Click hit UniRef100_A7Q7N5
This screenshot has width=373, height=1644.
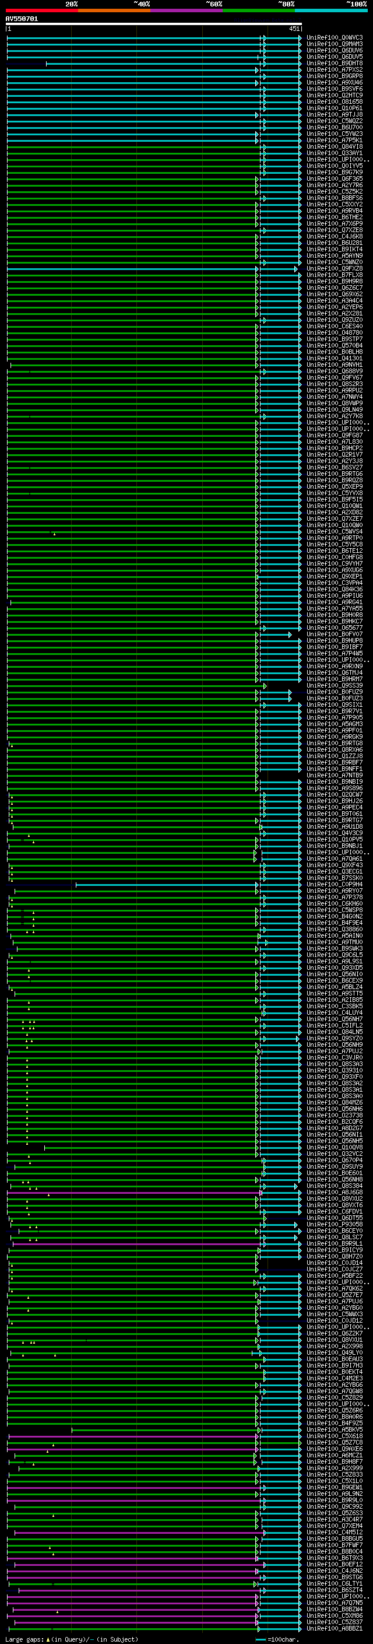point(335,1603)
